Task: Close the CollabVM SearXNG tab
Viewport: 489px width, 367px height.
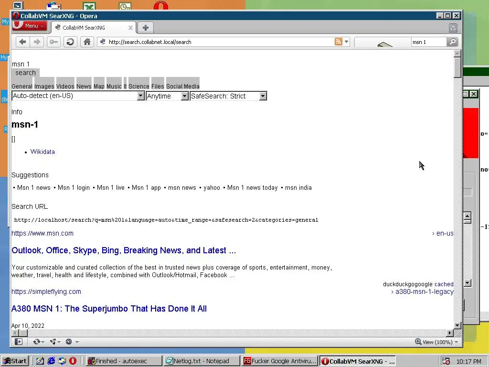Action: 130,28
